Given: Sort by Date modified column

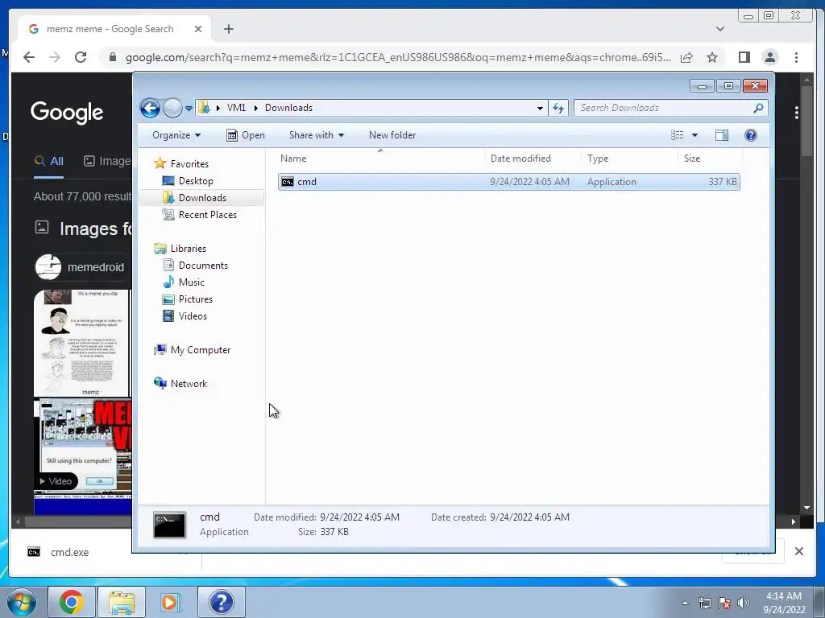Looking at the screenshot, I should (x=533, y=159).
